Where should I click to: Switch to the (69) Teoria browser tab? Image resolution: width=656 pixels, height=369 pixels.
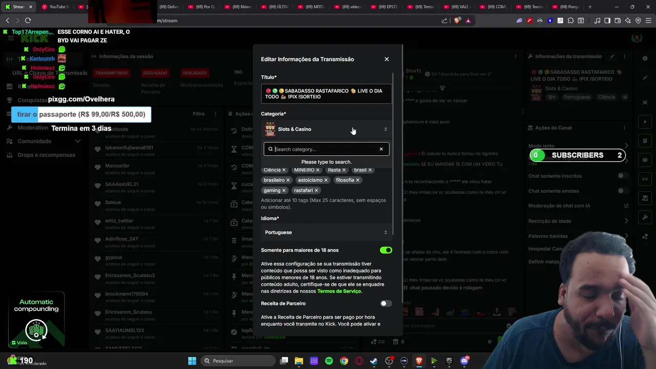[531, 7]
